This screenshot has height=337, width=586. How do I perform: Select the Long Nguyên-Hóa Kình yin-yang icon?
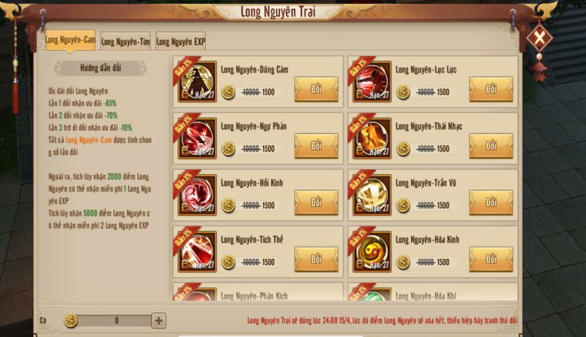click(372, 252)
